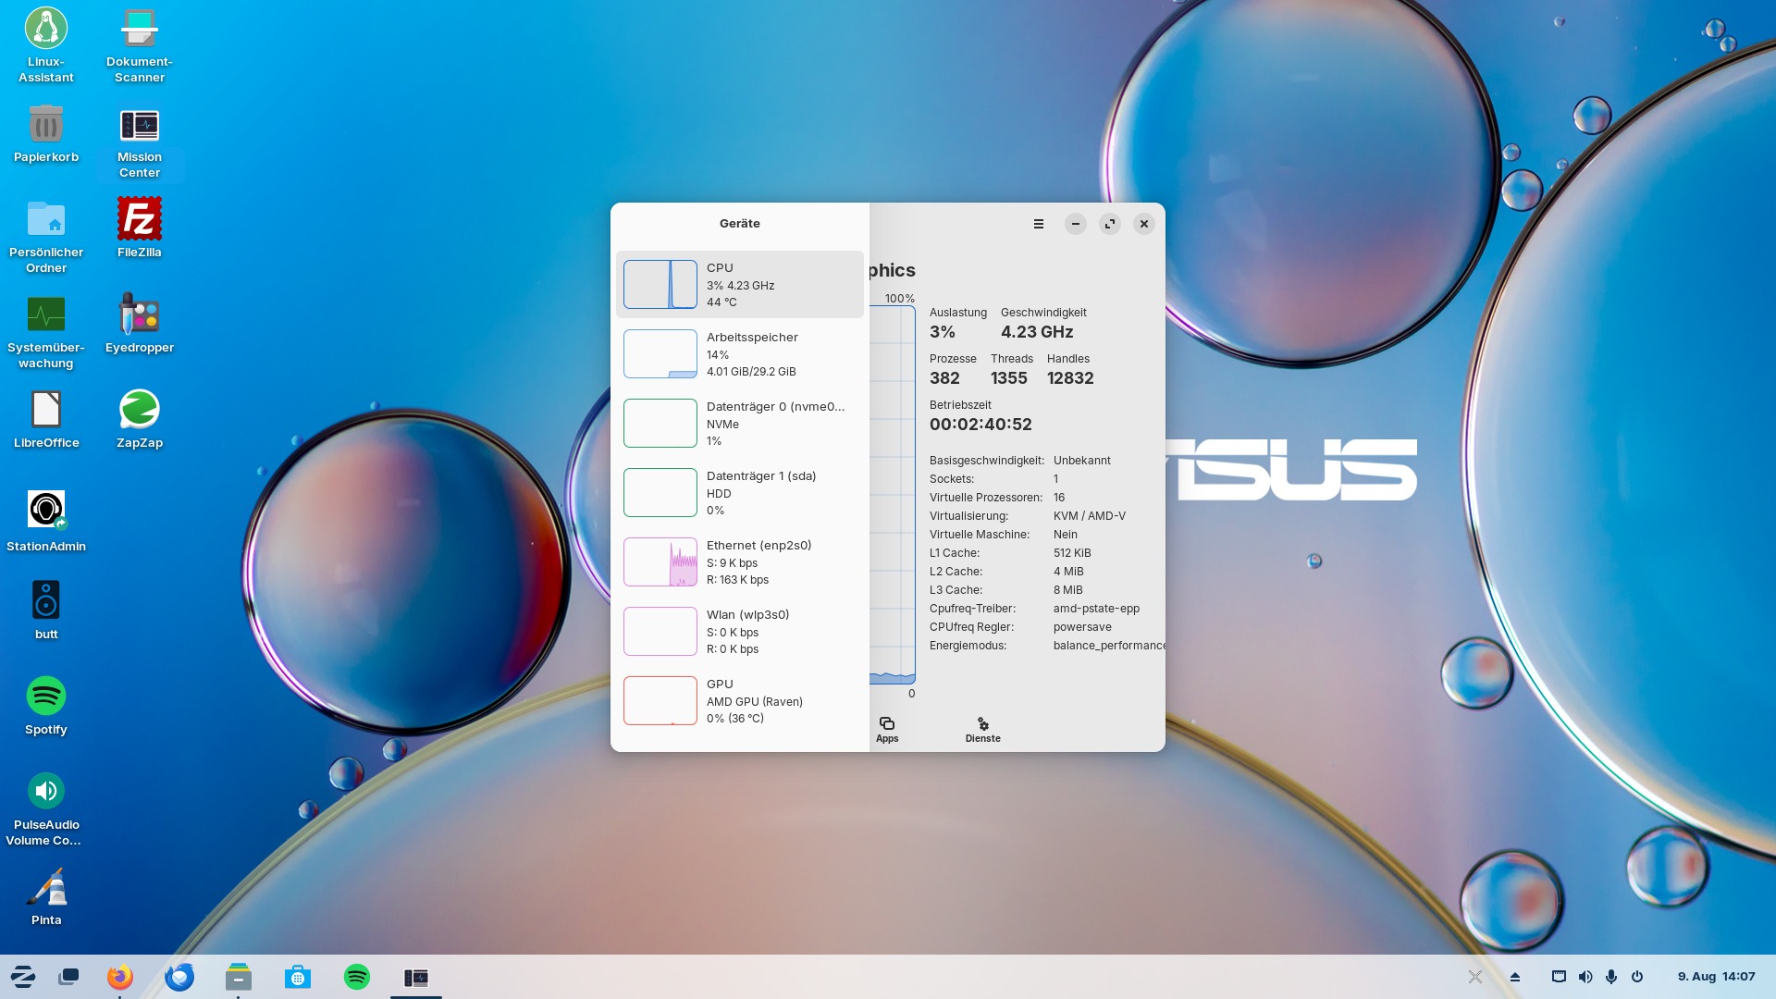This screenshot has height=999, width=1776.
Task: Open Thunderbird from the taskbar
Action: (179, 977)
